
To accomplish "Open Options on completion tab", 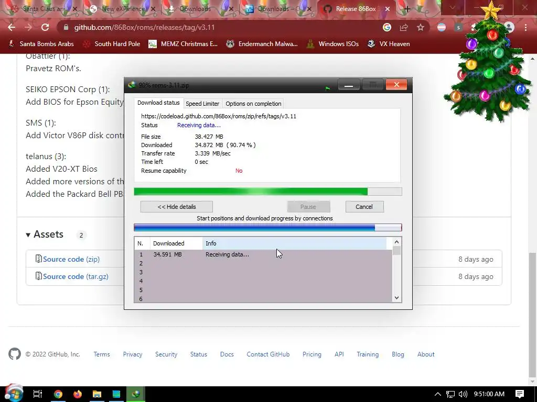I will pyautogui.click(x=253, y=104).
